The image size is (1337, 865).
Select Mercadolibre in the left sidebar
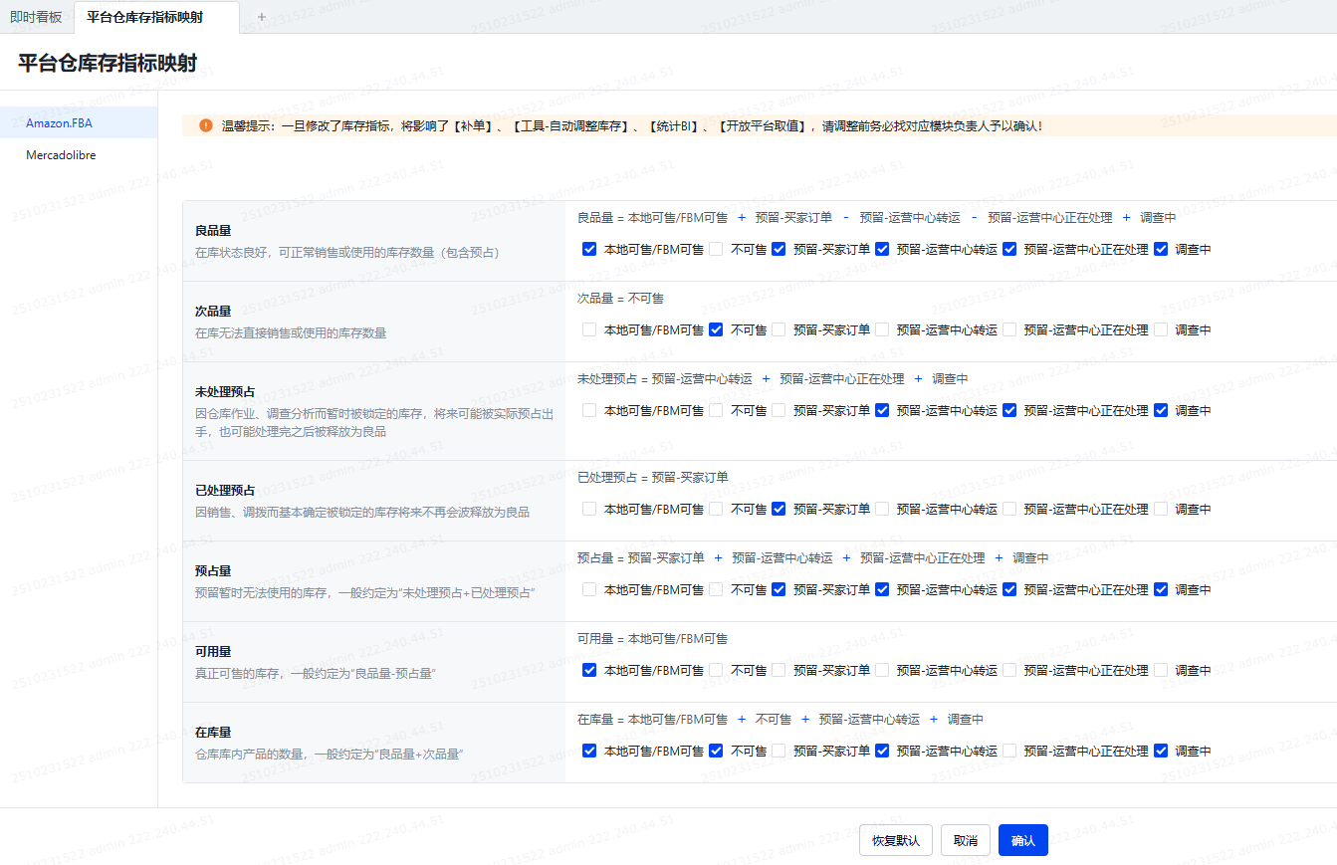point(61,155)
